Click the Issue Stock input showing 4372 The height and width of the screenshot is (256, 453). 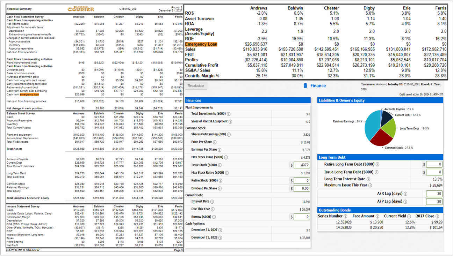coord(302,165)
